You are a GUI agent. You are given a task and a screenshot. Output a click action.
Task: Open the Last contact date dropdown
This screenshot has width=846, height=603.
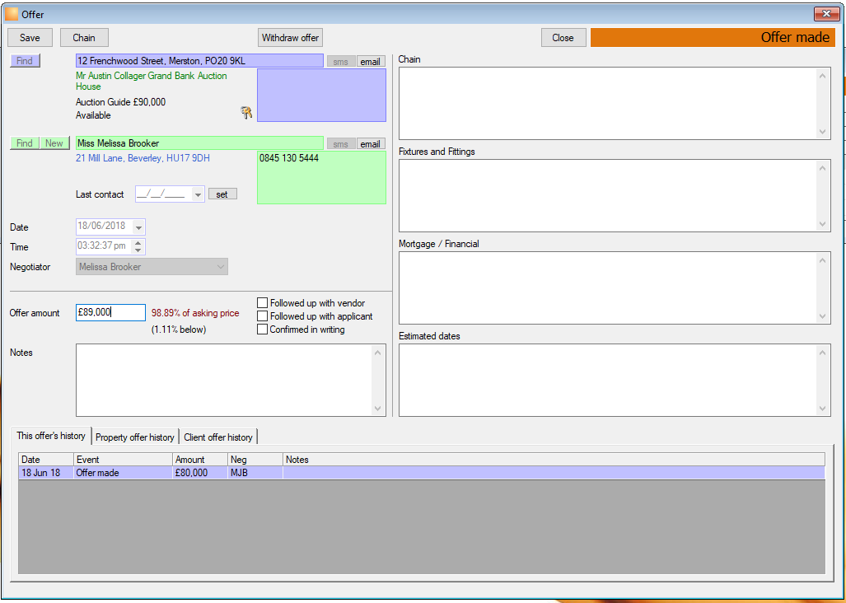click(198, 194)
